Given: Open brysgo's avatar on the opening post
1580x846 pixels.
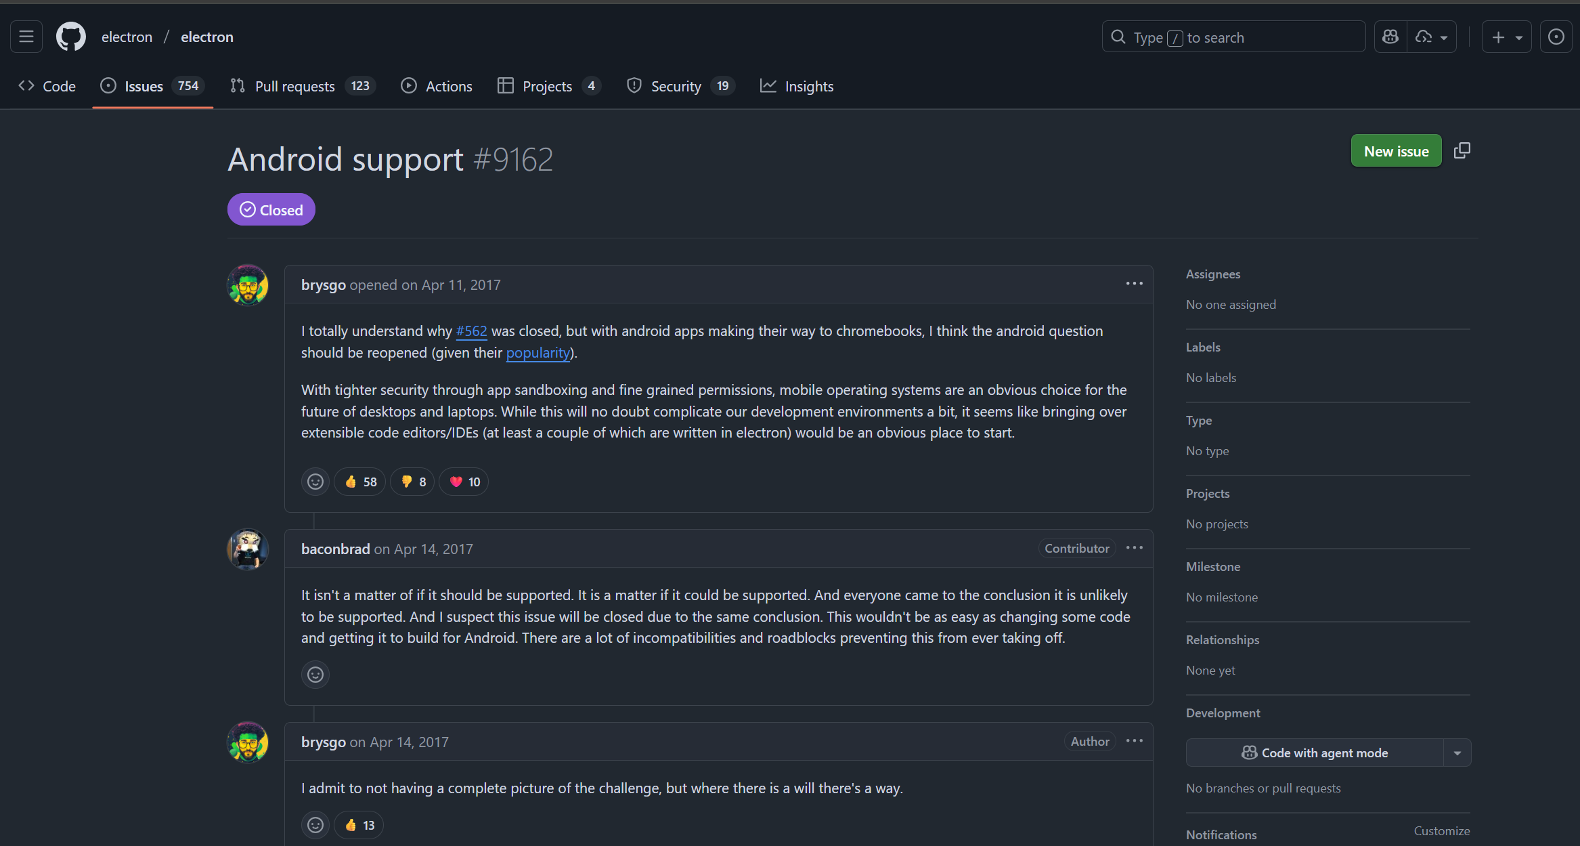Looking at the screenshot, I should point(248,285).
